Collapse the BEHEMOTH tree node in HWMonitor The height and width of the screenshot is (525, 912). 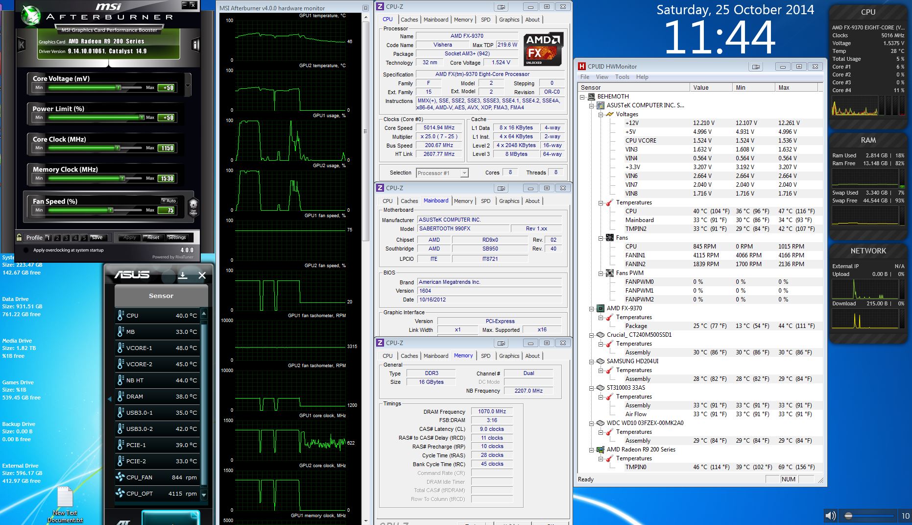[582, 97]
